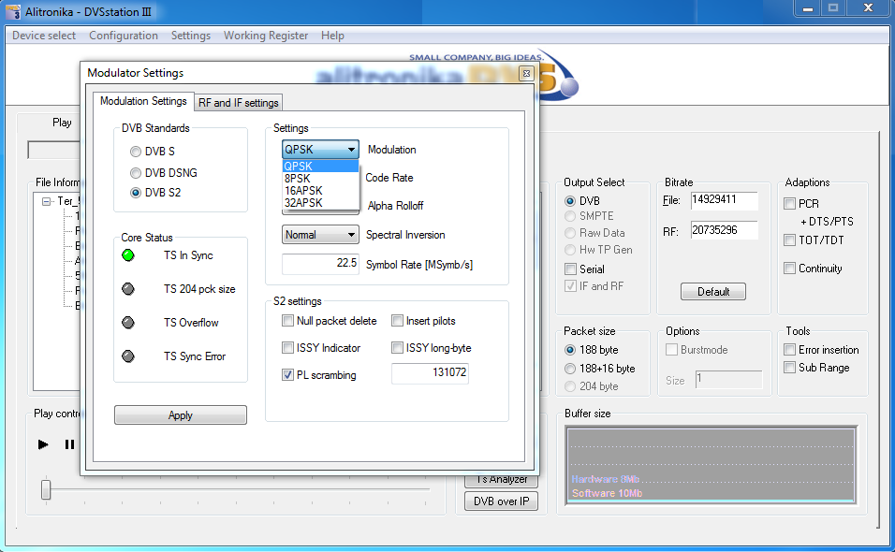The width and height of the screenshot is (895, 552).
Task: Uncheck the PL scrambing checkbox
Action: pos(288,375)
